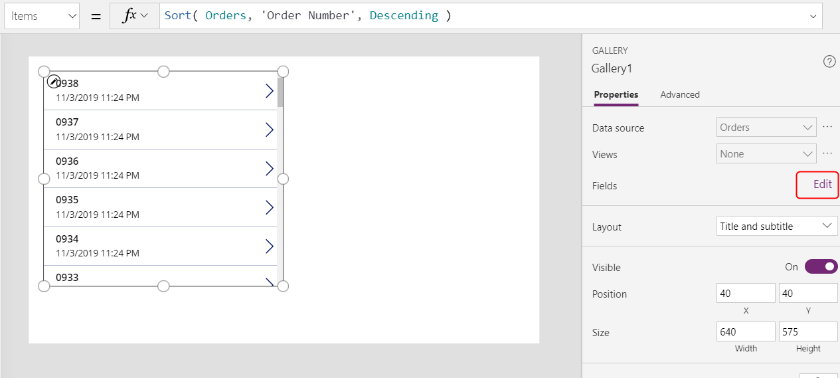Select the order number 0938 text

[x=67, y=83]
